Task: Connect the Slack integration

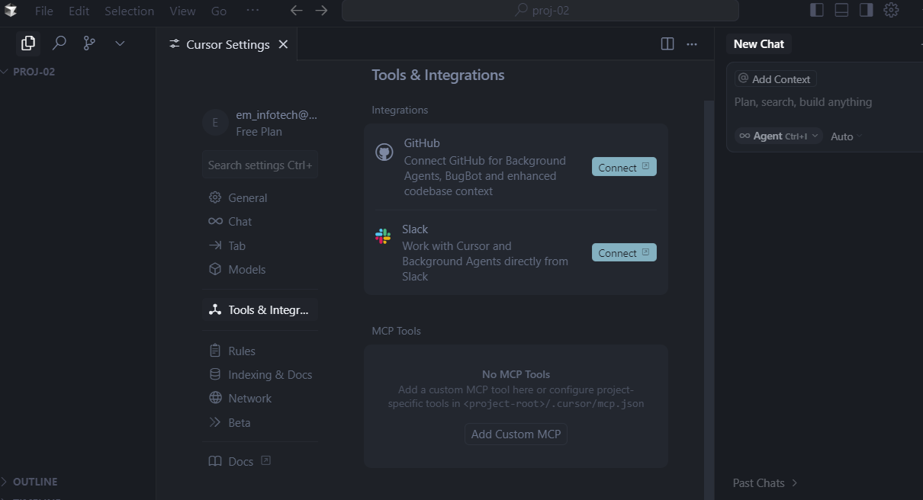Action: point(624,252)
